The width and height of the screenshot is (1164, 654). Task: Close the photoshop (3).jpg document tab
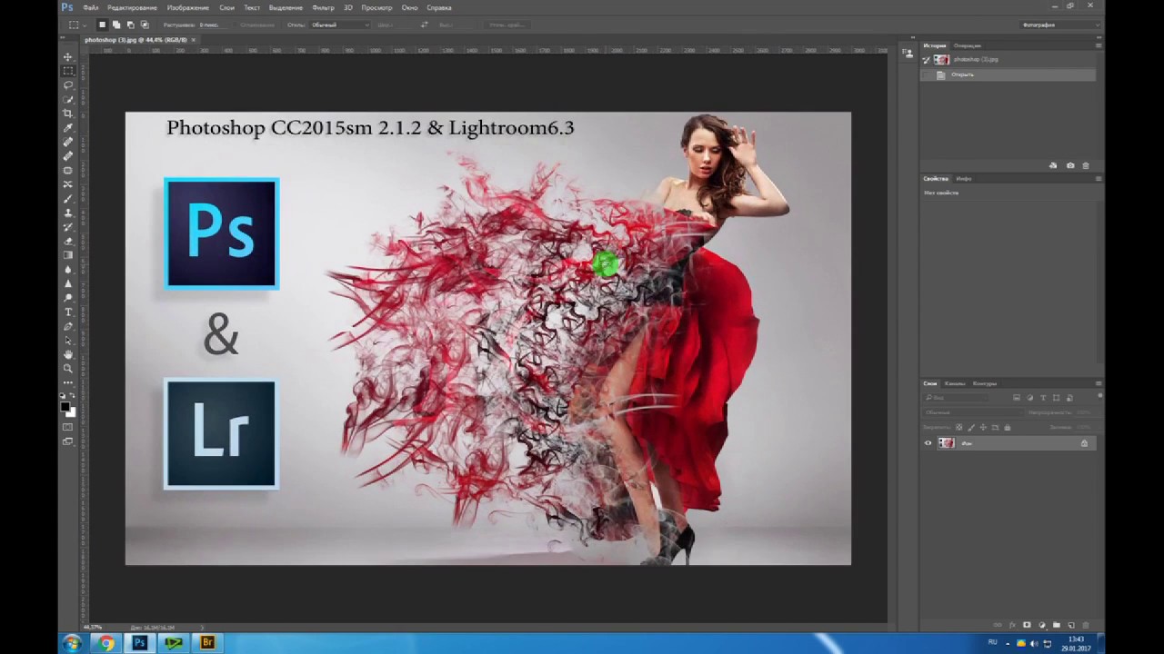coord(195,40)
